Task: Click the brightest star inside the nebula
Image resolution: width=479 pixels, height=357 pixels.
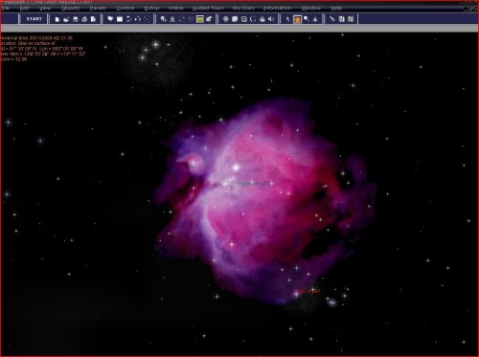Action: pos(236,167)
